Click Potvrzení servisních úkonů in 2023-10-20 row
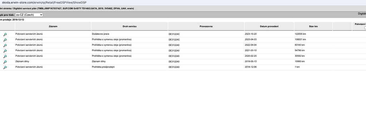The height and width of the screenshot is (140, 366). click(29, 34)
